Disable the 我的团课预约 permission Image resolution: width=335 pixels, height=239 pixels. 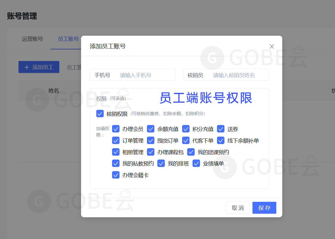click(191, 152)
